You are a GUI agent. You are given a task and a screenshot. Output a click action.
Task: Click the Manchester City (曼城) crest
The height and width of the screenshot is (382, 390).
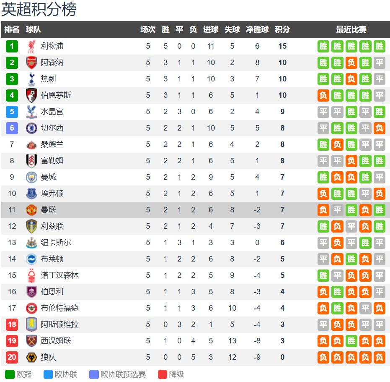(x=31, y=177)
